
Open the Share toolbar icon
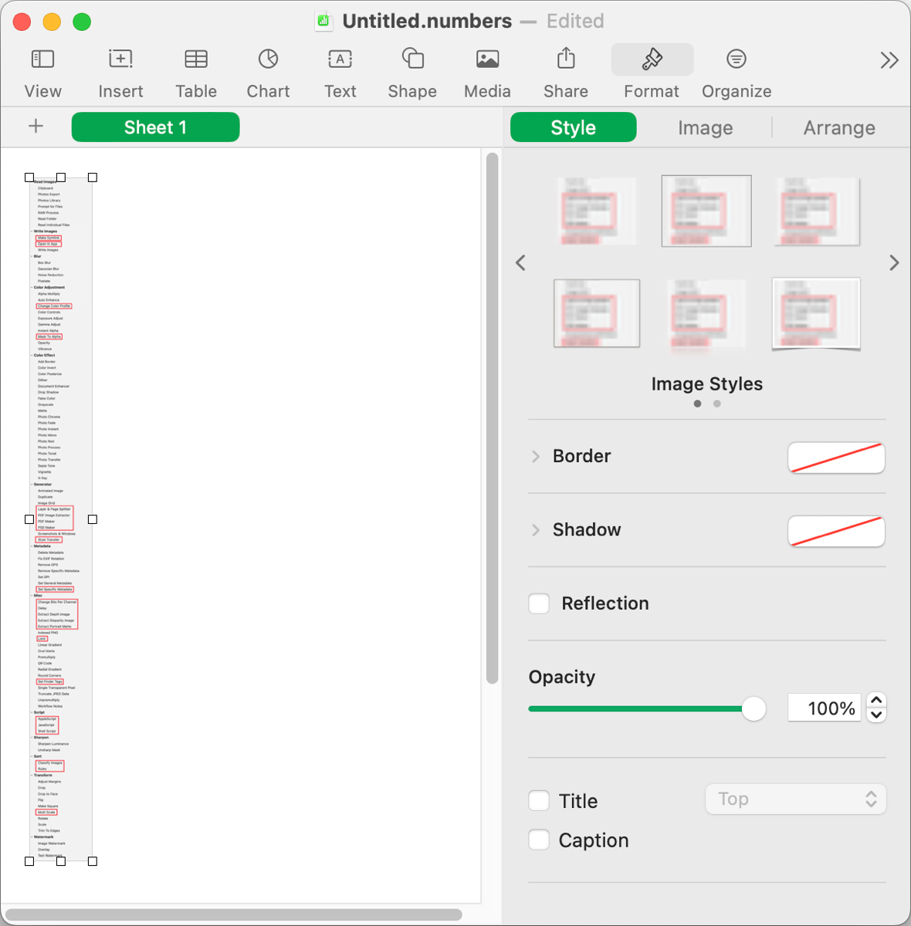click(566, 59)
